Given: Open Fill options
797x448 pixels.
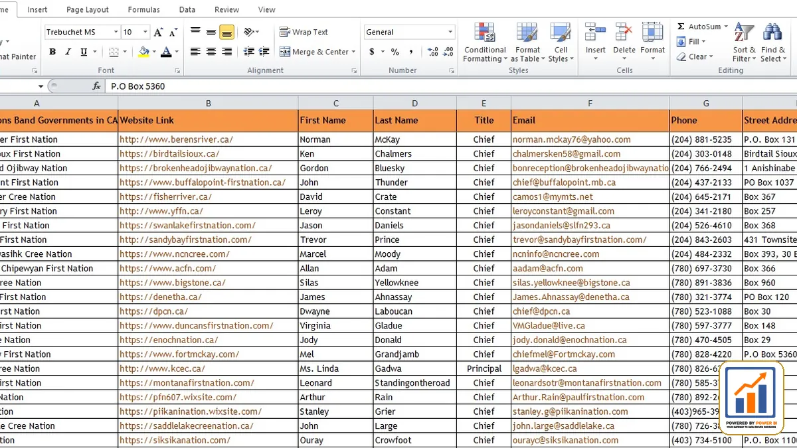Looking at the screenshot, I should (691, 42).
